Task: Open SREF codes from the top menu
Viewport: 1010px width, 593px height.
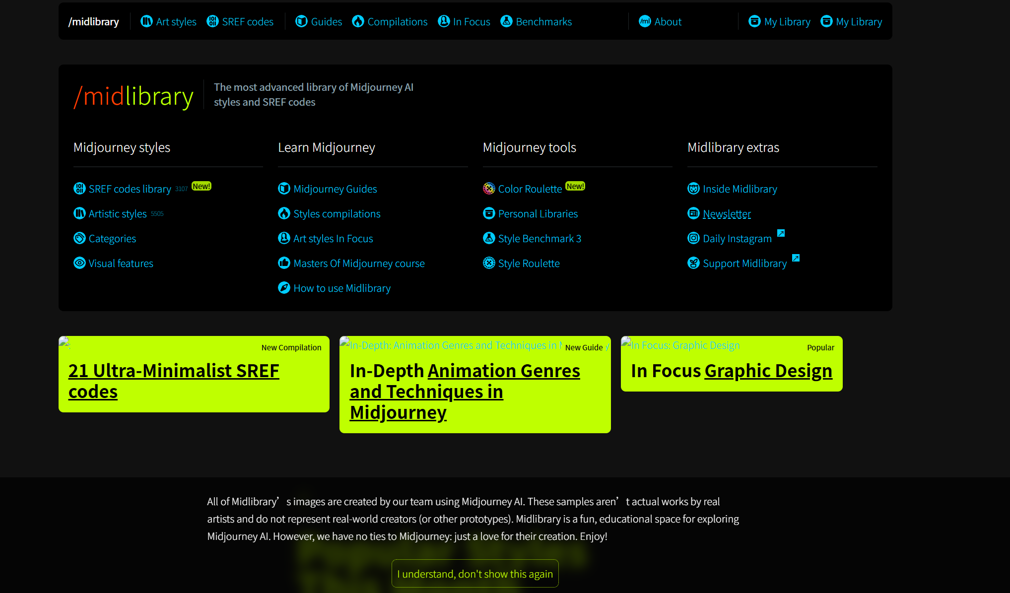Action: tap(248, 22)
